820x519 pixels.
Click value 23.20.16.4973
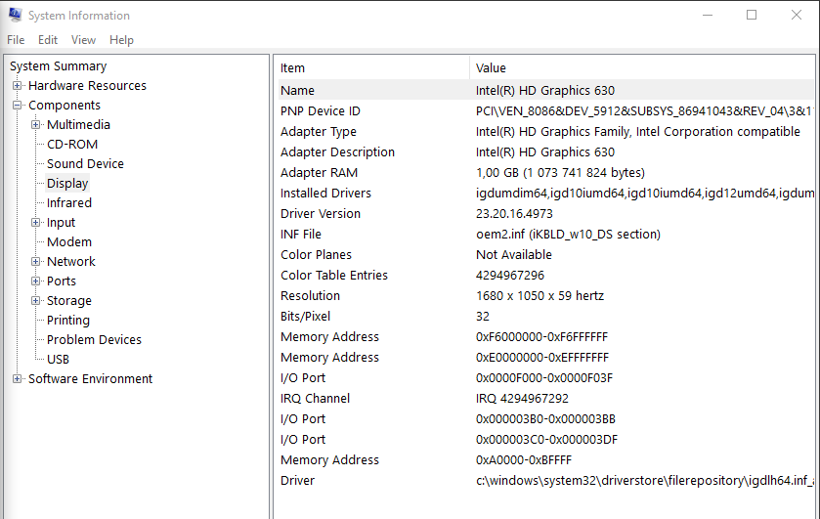pos(514,213)
